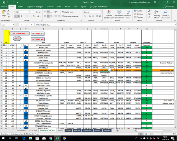Click FILTRAR X MI button

[x=37, y=39]
